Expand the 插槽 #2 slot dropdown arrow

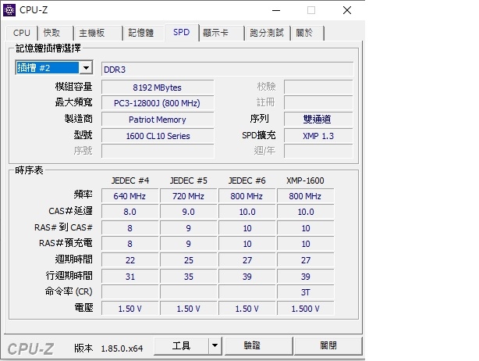pos(86,68)
